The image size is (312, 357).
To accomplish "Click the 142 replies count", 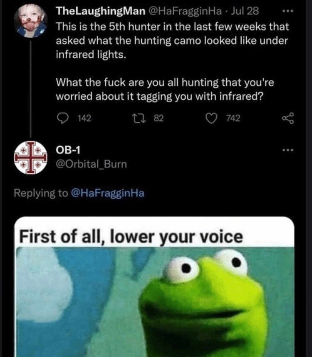I will (84, 118).
